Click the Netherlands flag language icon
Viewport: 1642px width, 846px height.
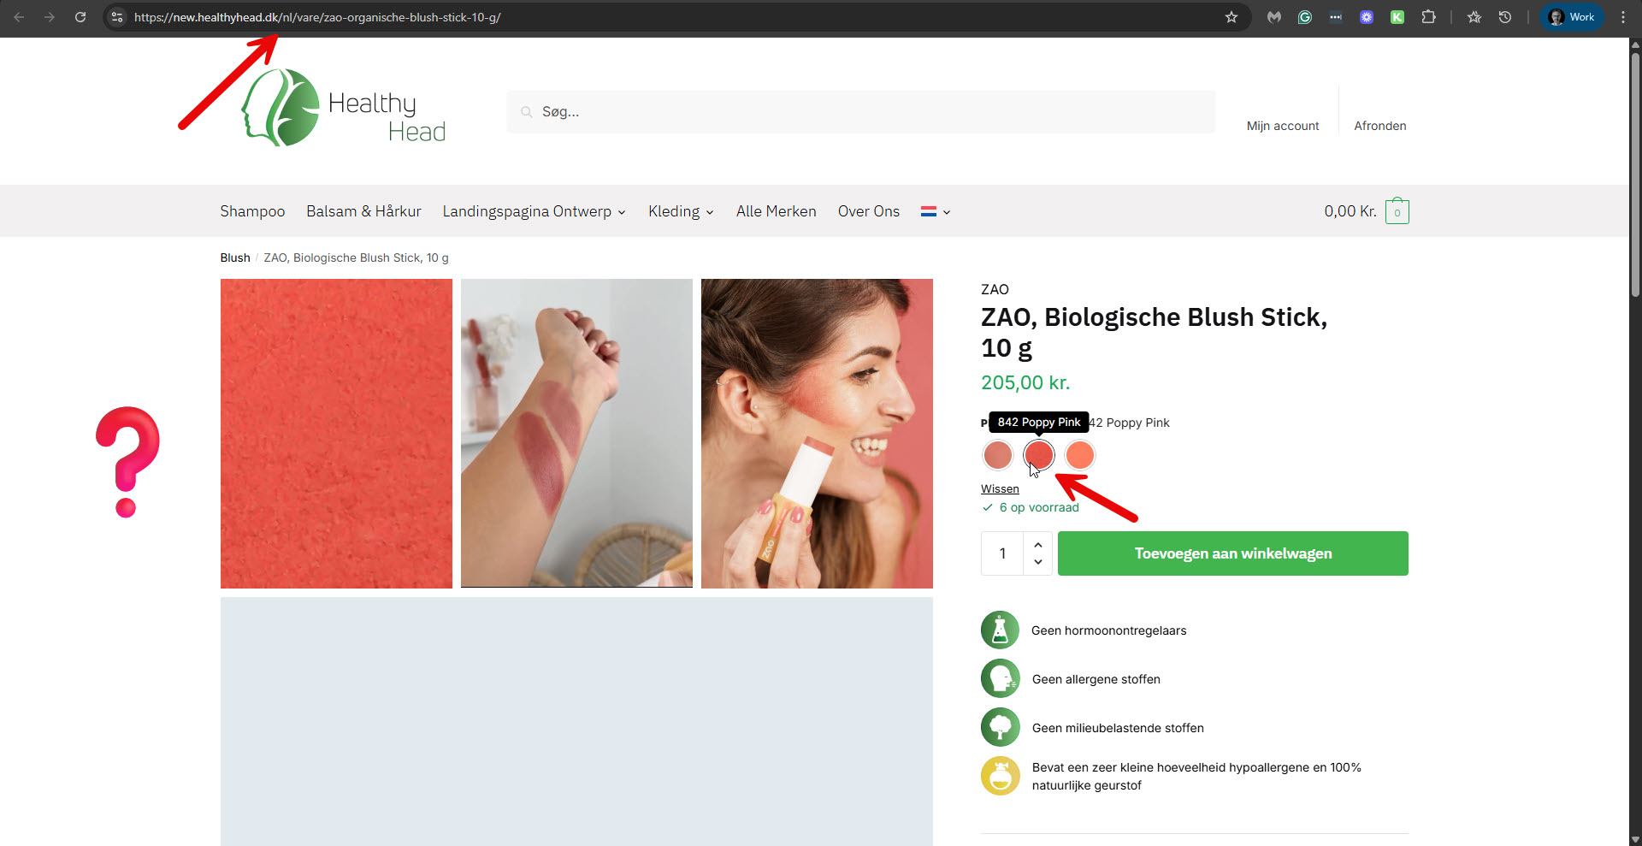929,211
